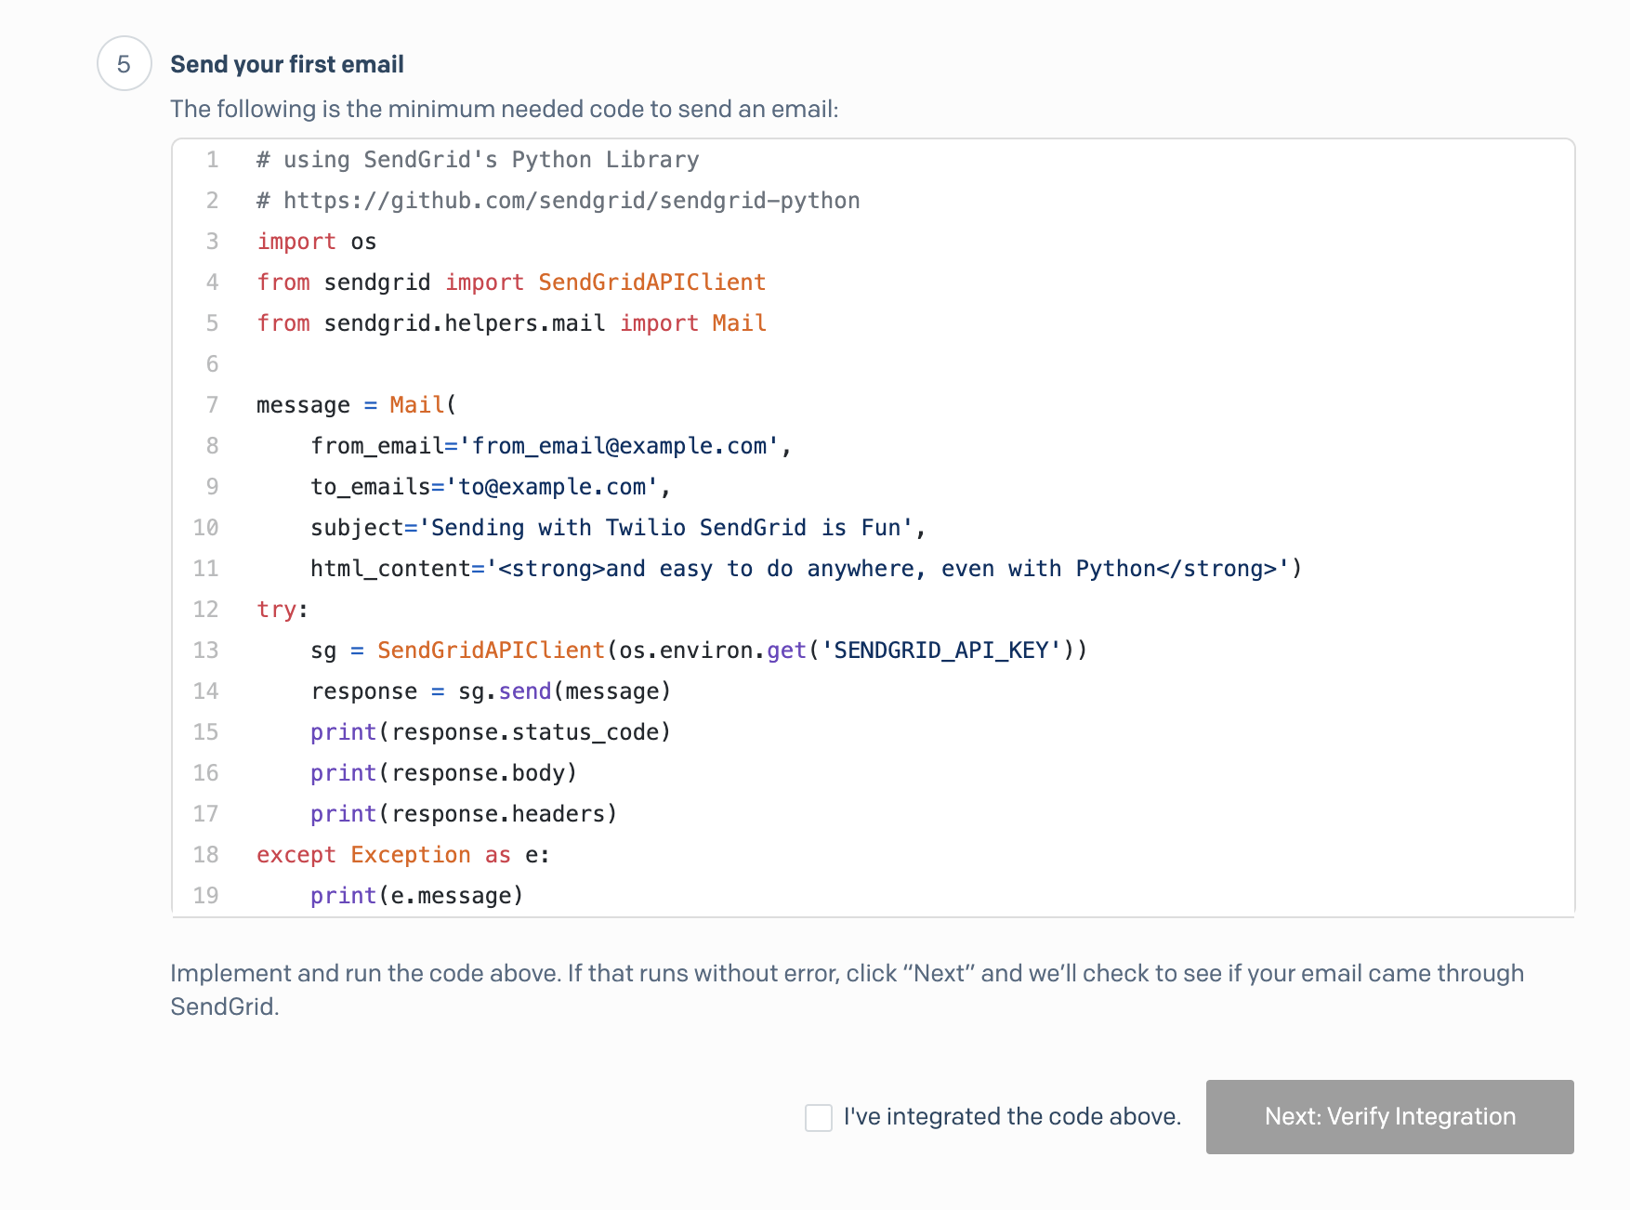Select the except Exception line 18

tap(402, 854)
